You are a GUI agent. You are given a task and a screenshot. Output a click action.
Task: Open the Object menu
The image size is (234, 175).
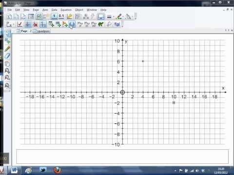[79, 10]
